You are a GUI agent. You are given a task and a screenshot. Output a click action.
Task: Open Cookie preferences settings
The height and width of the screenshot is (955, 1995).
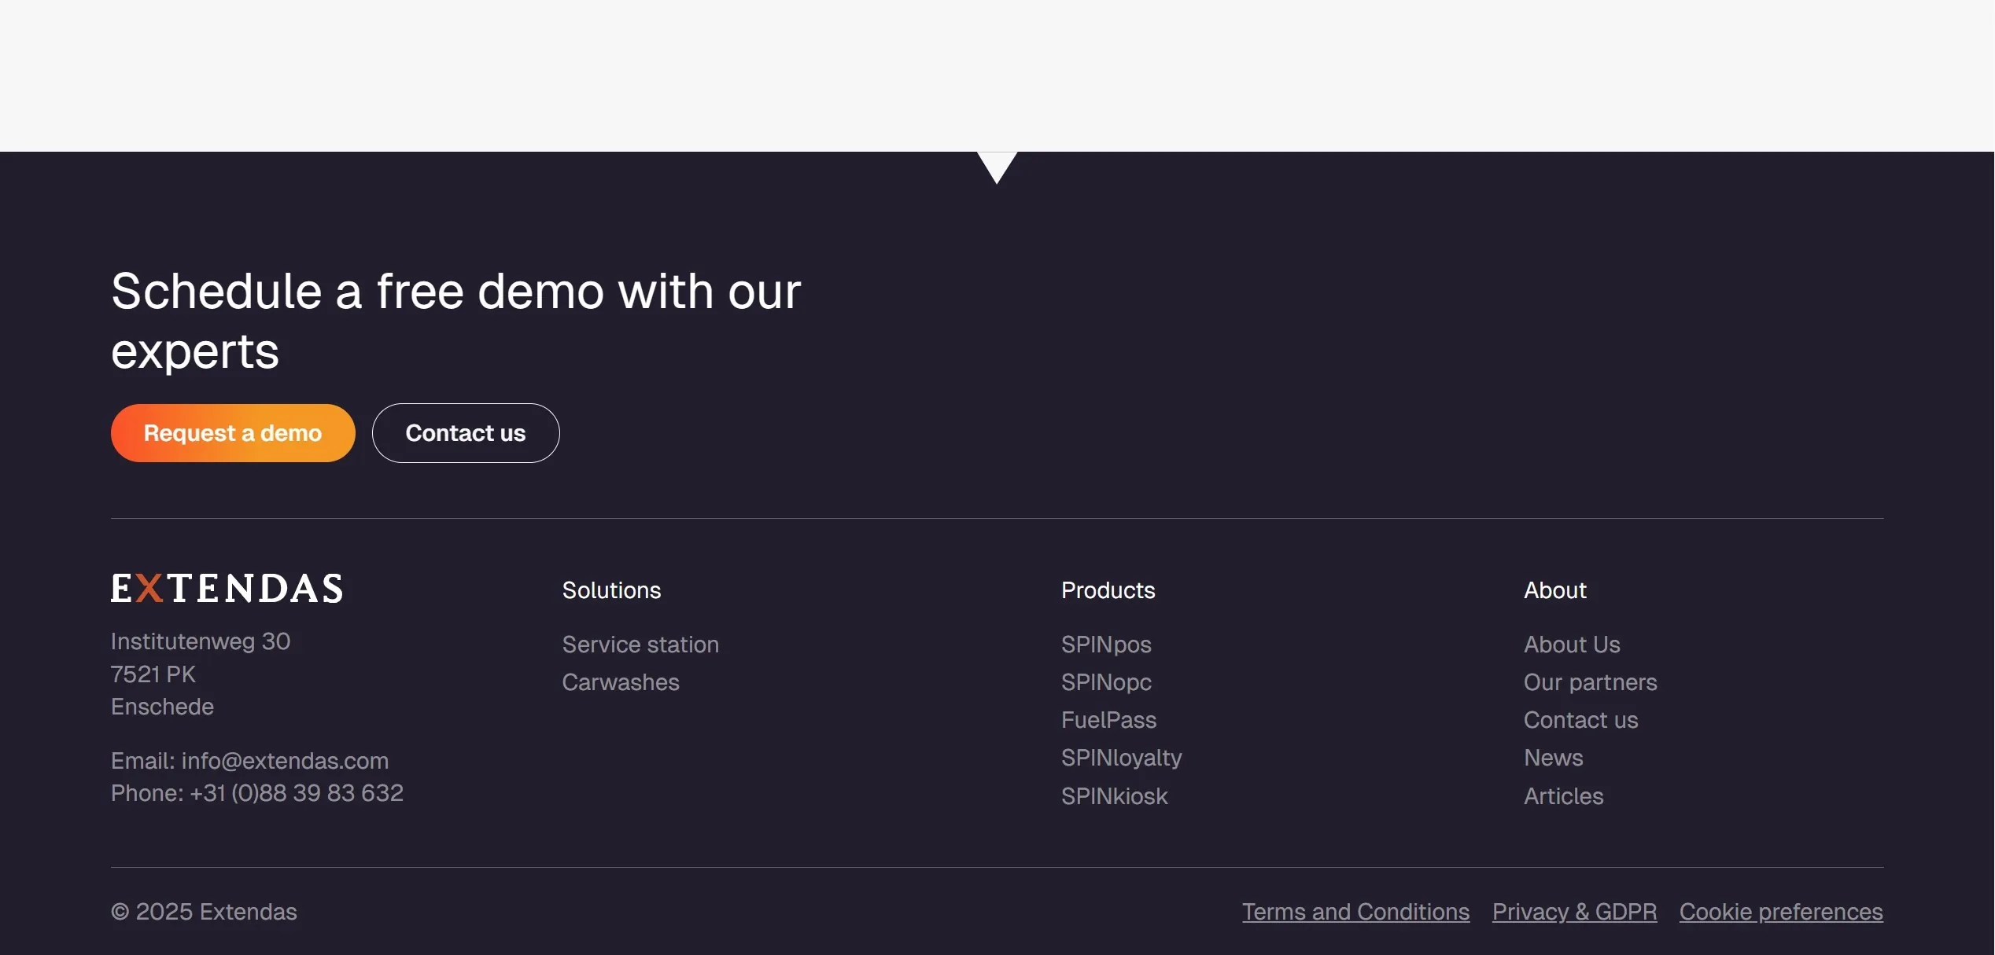(1781, 912)
